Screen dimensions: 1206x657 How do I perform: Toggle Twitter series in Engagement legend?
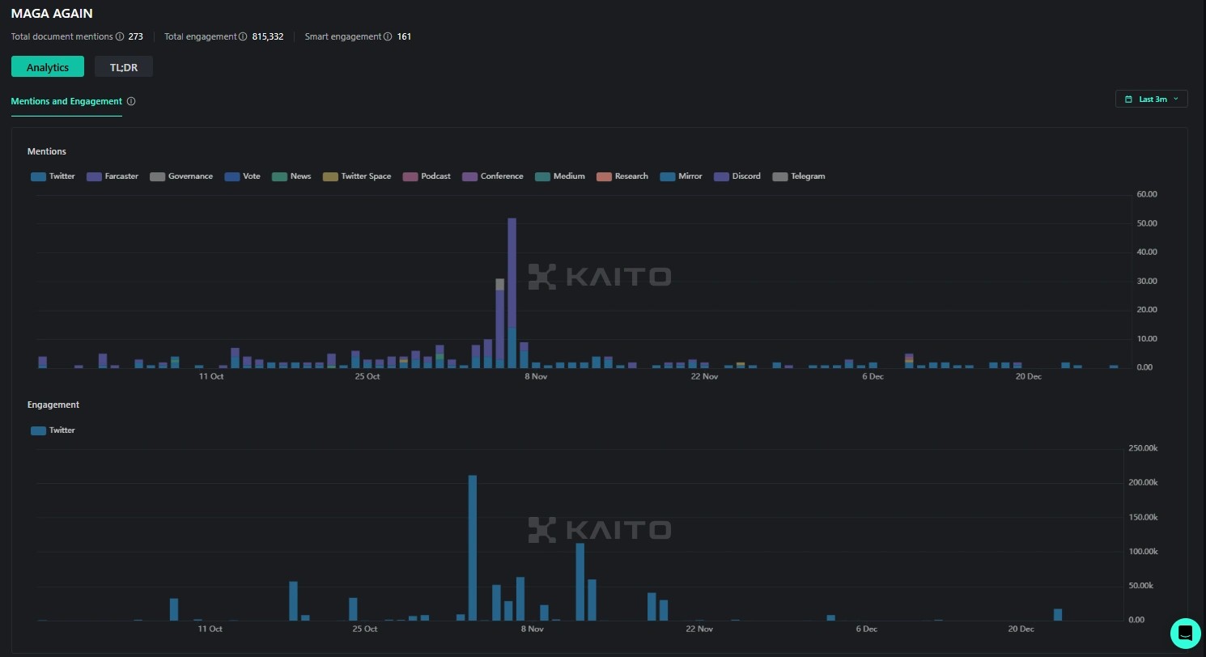[x=53, y=430]
